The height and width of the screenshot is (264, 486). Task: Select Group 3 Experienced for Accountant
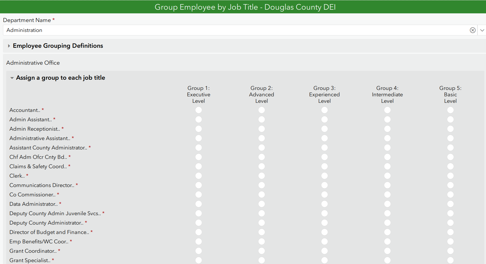(325, 110)
